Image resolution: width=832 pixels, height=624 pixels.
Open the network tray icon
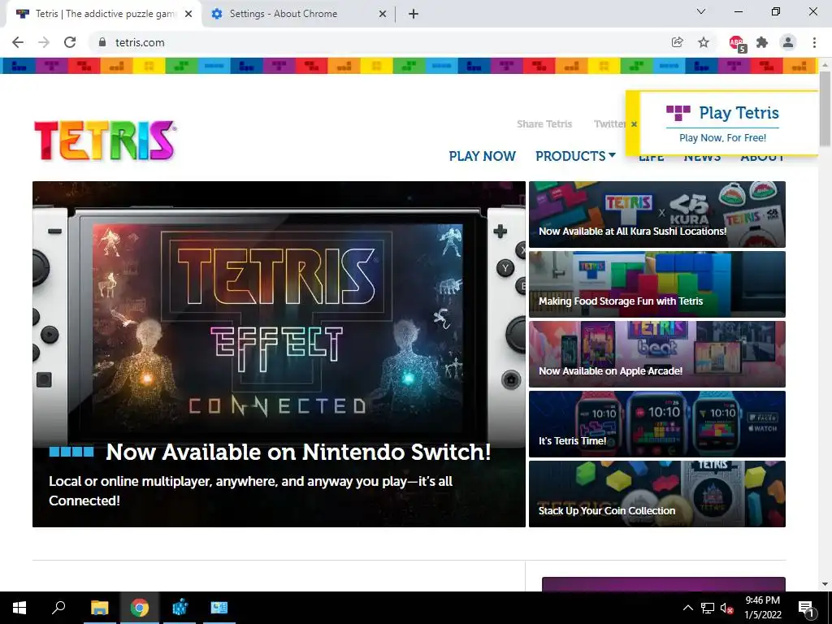[708, 608]
